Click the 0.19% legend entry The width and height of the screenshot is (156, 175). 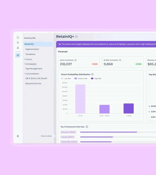pos(152,117)
